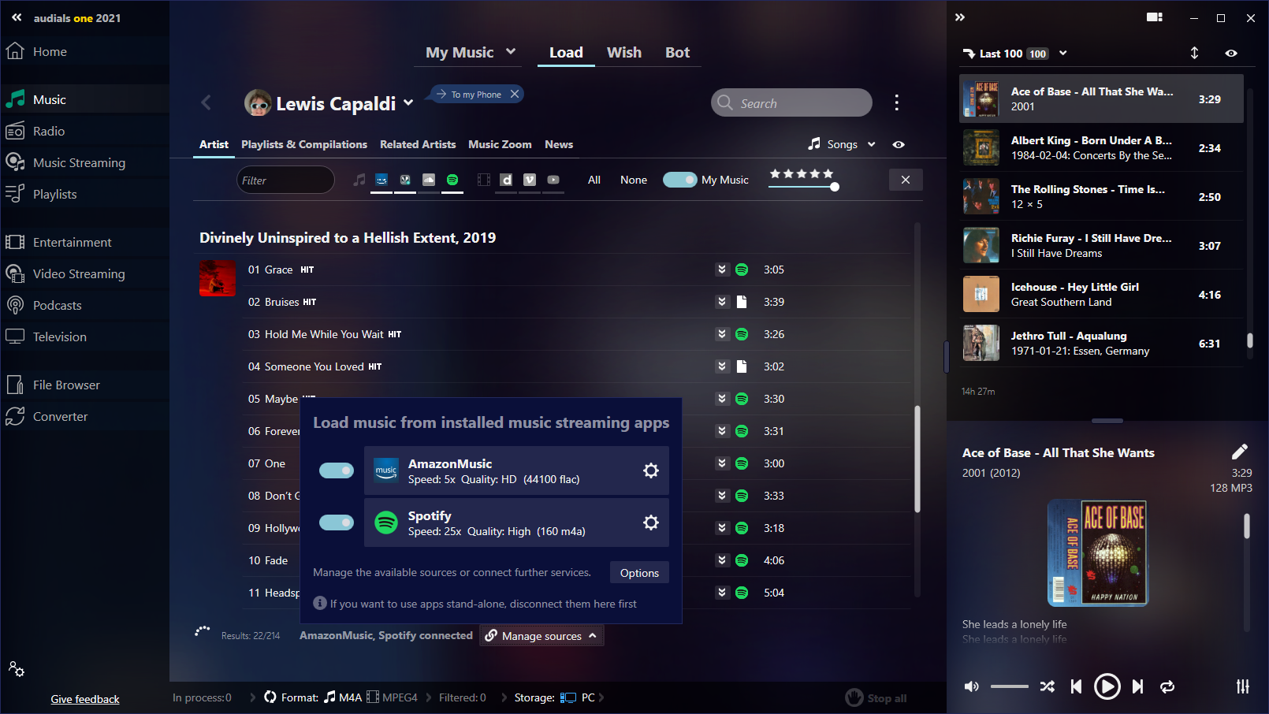Switch to the Wish tab
The width and height of the screenshot is (1269, 714).
click(x=623, y=52)
